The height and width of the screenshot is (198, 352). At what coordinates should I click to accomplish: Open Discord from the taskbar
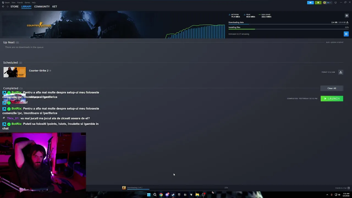pyautogui.click(x=167, y=195)
